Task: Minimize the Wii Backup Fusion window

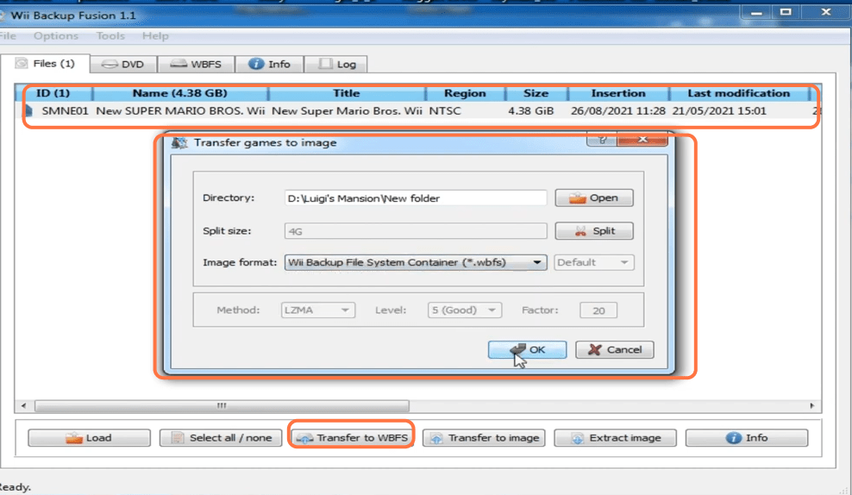Action: (756, 12)
